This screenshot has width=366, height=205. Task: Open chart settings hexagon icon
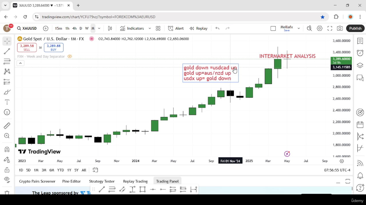[320, 28]
